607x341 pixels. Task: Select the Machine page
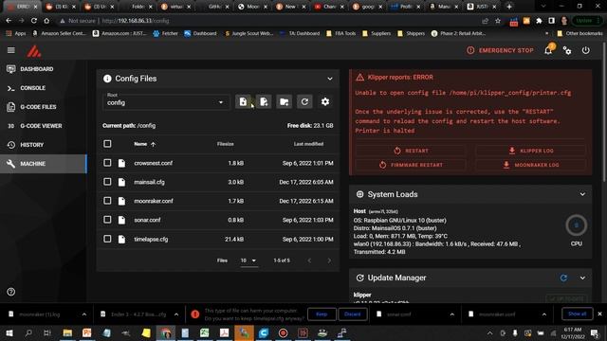click(x=44, y=164)
